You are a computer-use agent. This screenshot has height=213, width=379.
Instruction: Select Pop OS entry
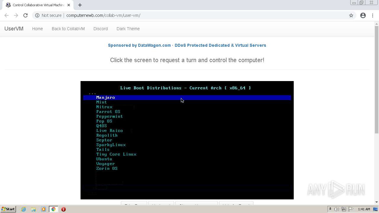[104, 121]
